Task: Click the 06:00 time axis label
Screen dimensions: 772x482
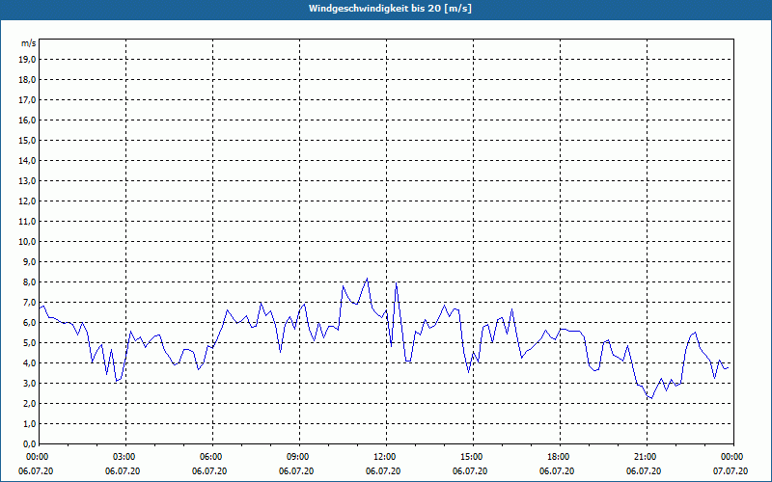Action: click(212, 457)
